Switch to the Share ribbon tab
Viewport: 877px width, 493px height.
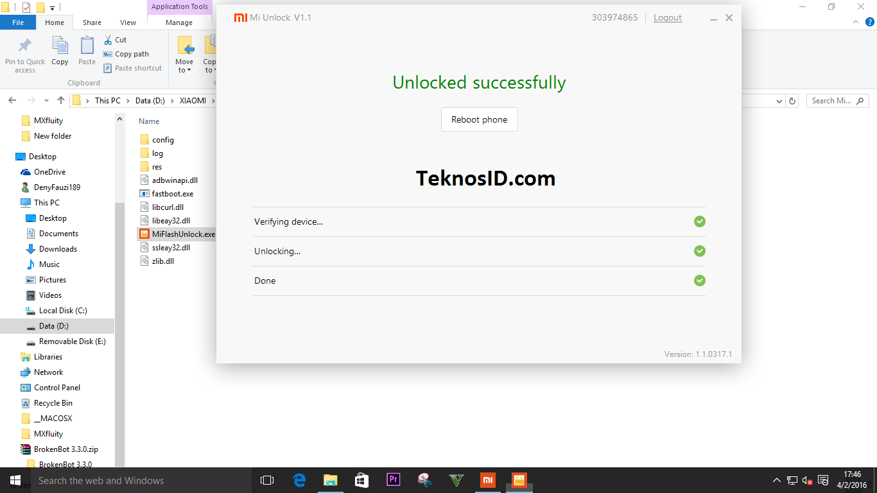click(x=92, y=22)
